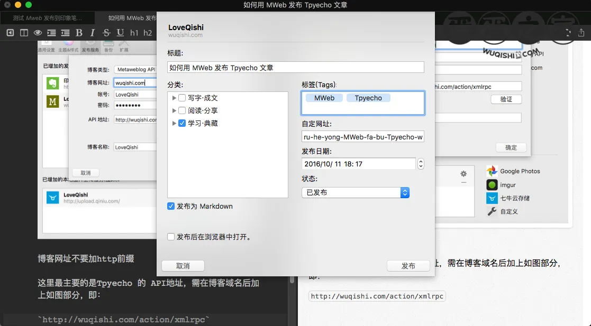
Task: Apply strikethrough with the S icon
Action: point(107,33)
